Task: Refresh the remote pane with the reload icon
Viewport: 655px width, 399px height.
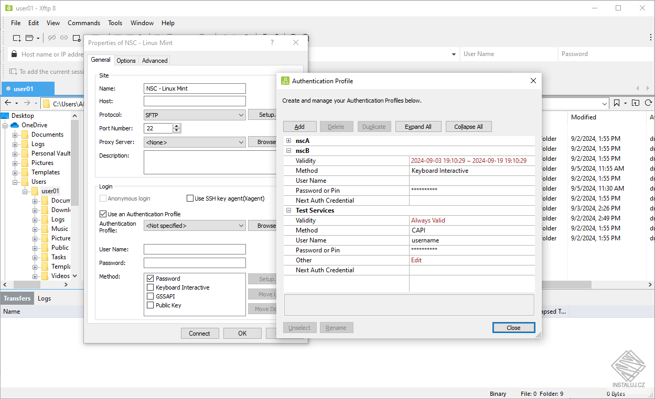Action: (x=648, y=103)
